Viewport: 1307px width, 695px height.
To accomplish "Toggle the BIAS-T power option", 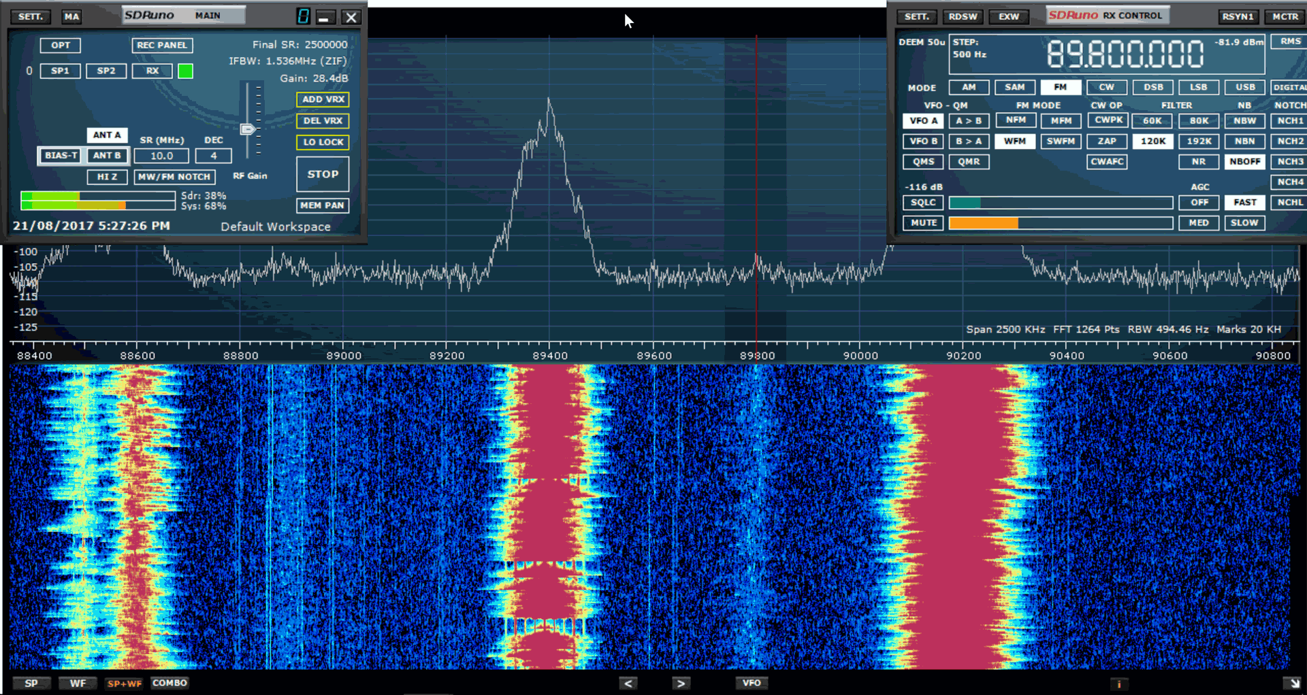I will tap(61, 156).
